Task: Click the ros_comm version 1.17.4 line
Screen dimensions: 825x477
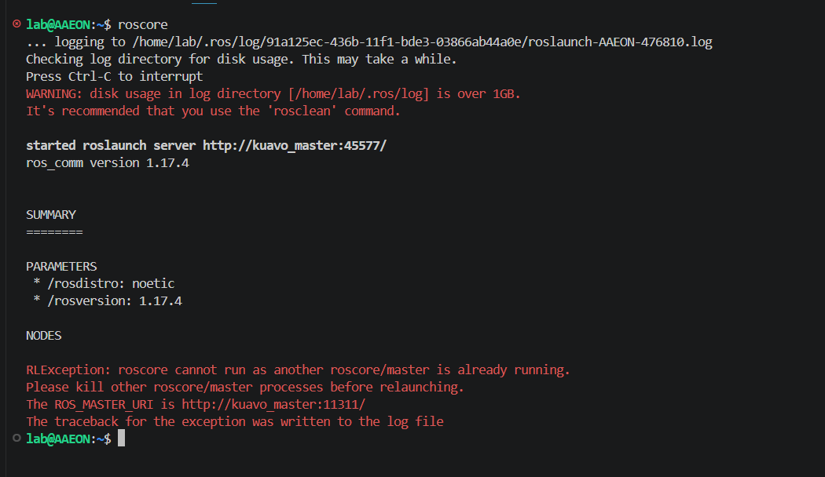Action: [108, 163]
